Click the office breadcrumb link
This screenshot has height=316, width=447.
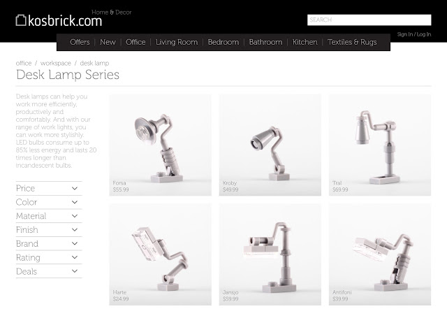pos(24,63)
